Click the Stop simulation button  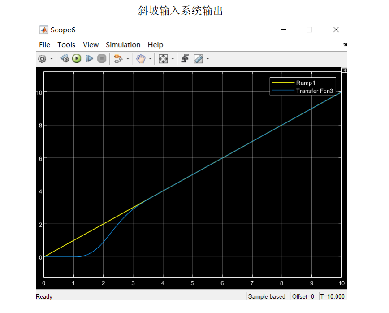[x=102, y=59]
